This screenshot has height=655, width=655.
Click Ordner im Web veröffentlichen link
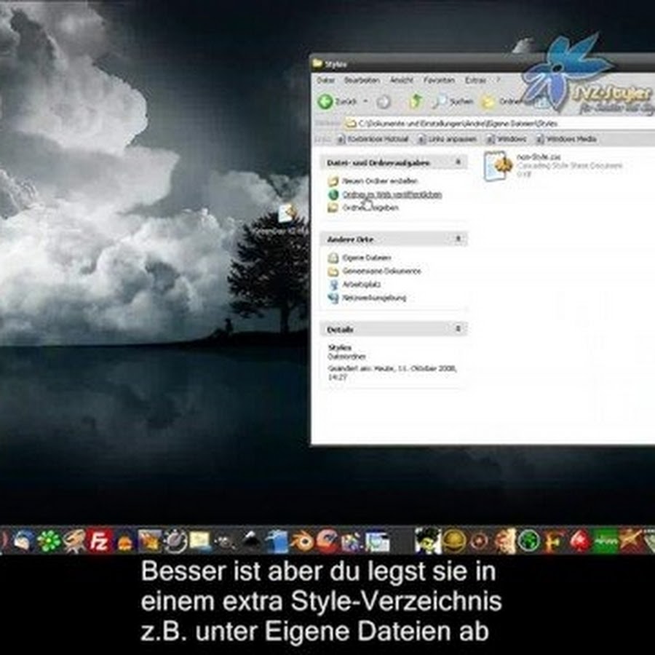392,194
